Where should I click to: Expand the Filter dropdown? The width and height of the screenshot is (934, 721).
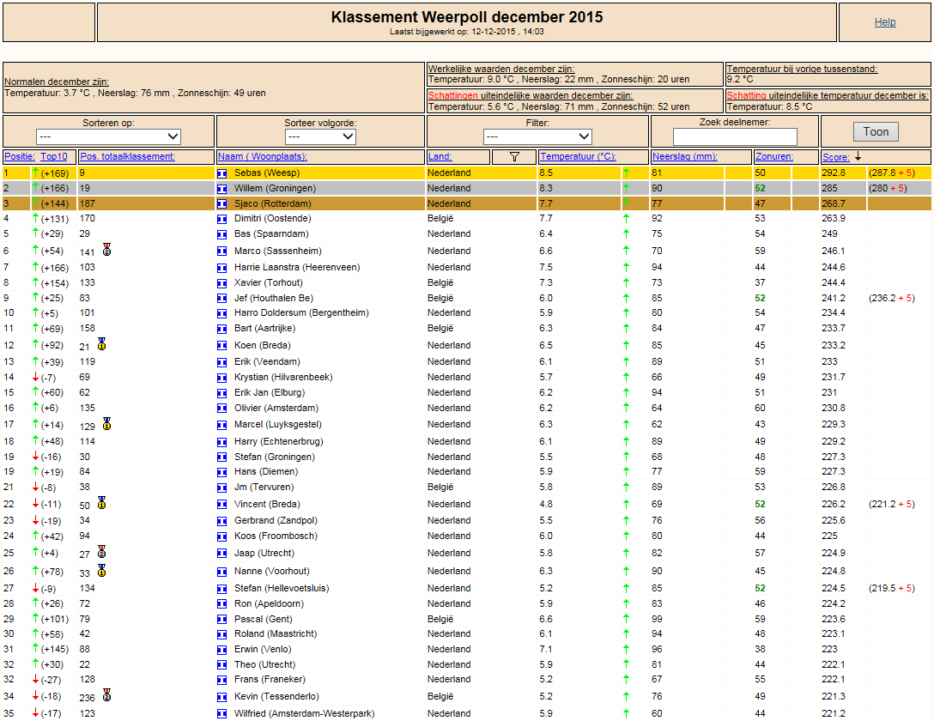[x=537, y=136]
